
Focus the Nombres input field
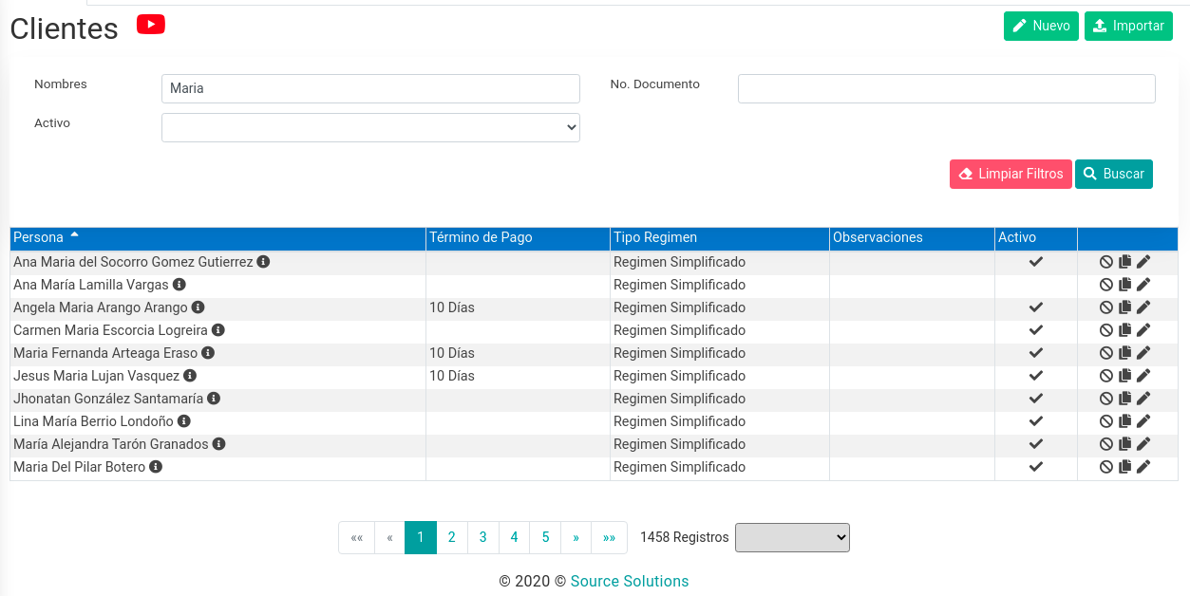tap(370, 88)
